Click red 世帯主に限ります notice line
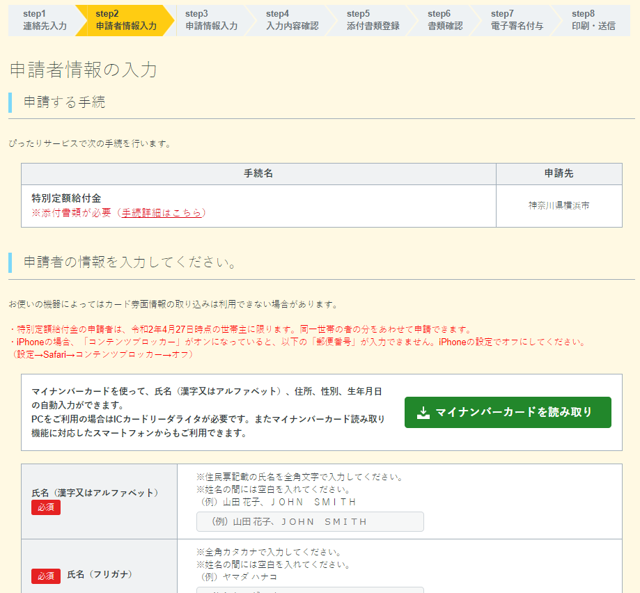The width and height of the screenshot is (640, 593). (x=240, y=329)
